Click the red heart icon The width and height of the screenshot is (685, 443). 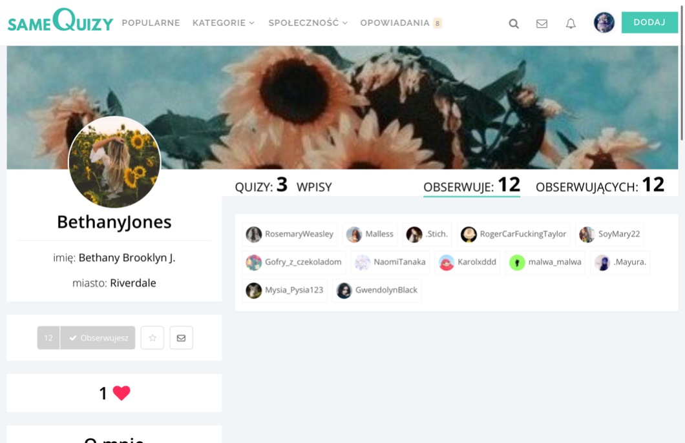[x=121, y=393]
